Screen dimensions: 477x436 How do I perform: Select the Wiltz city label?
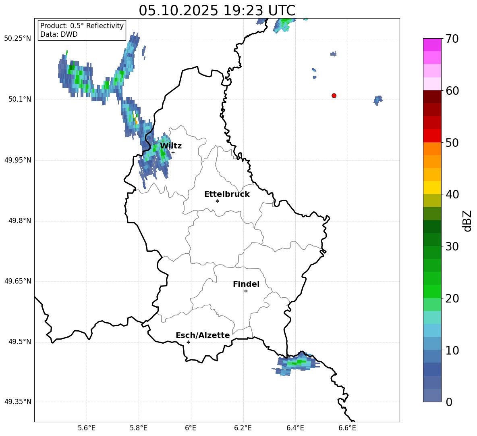pyautogui.click(x=170, y=146)
